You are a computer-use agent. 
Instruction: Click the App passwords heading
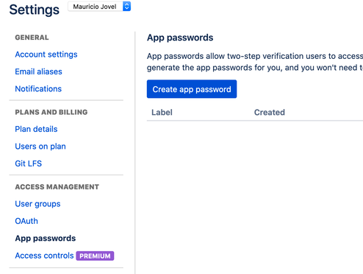(180, 38)
